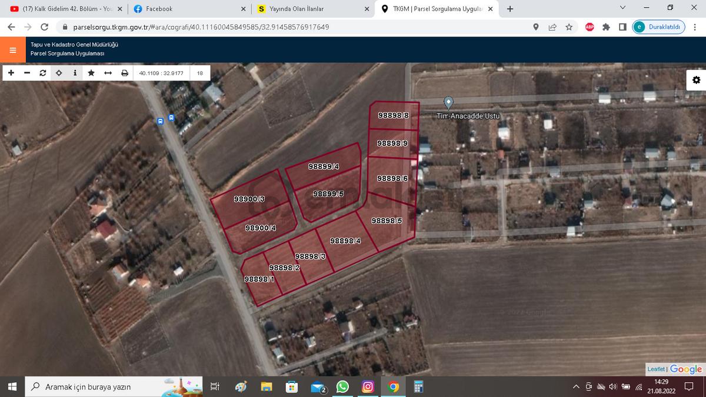The width and height of the screenshot is (706, 397).
Task: Expand hidden system tray icons
Action: click(576, 387)
